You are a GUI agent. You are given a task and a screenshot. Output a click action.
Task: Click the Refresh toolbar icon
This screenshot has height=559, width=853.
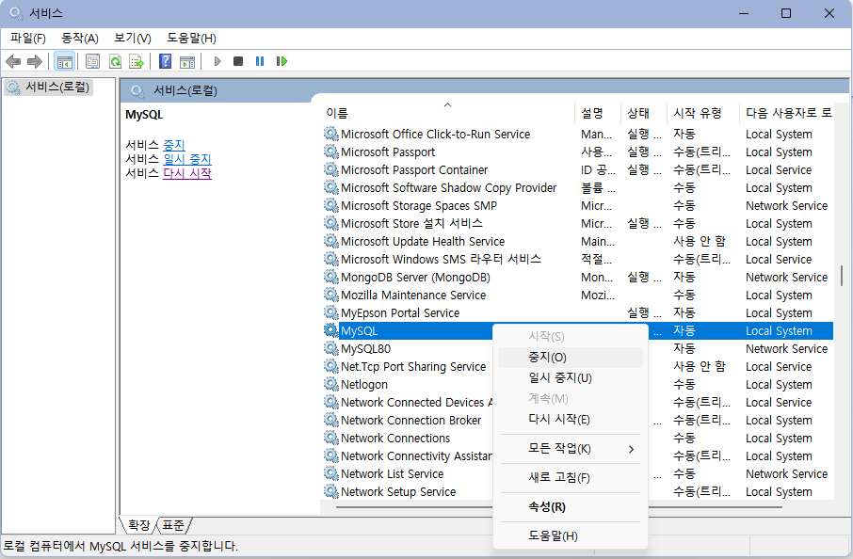pos(115,61)
